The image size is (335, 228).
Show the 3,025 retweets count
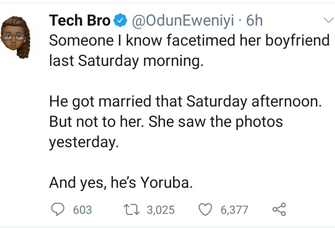(161, 210)
